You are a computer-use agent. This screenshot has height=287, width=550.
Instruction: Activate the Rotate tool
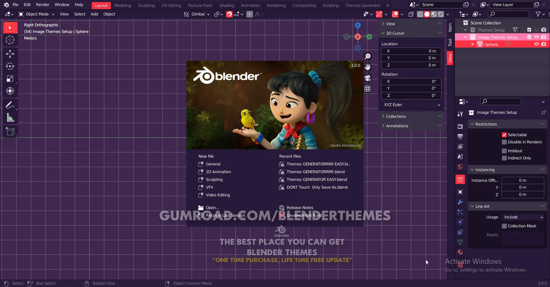10,66
